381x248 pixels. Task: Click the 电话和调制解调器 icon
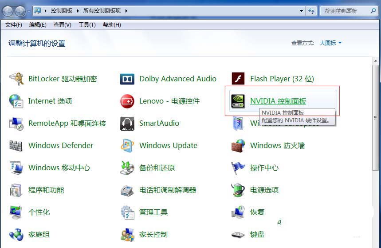(x=127, y=191)
